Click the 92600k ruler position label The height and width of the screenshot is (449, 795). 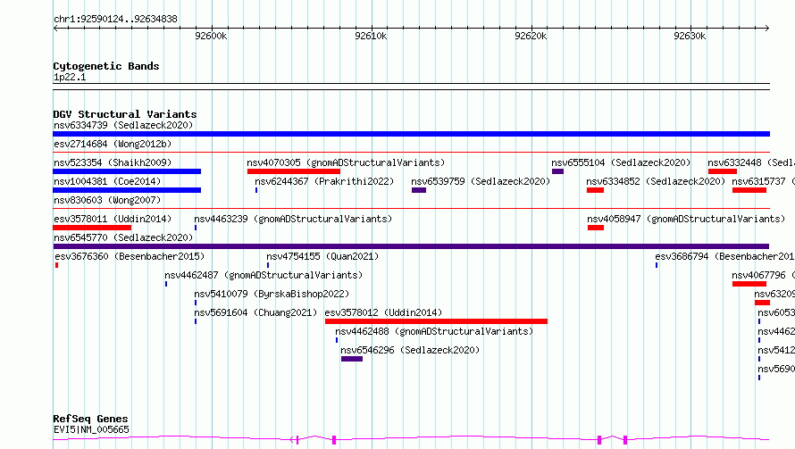(211, 36)
